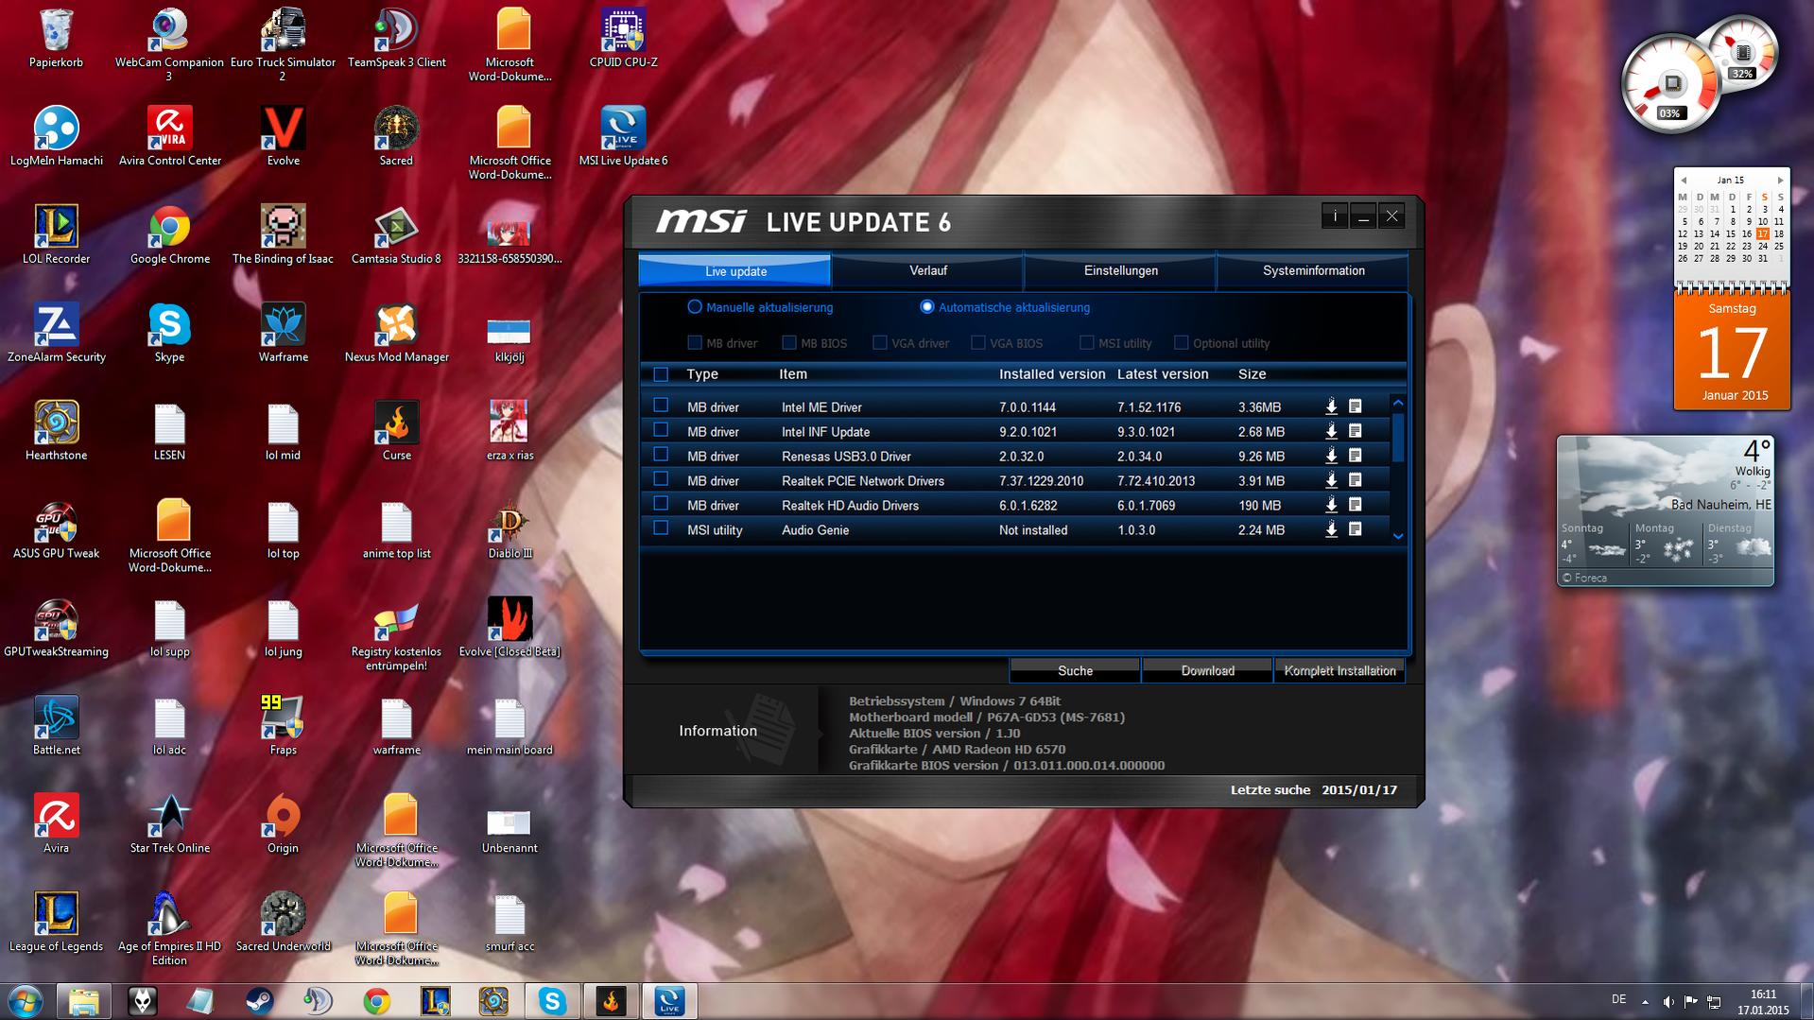Select the Papierkorb recycle bin icon
The width and height of the screenshot is (1814, 1020).
[56, 38]
